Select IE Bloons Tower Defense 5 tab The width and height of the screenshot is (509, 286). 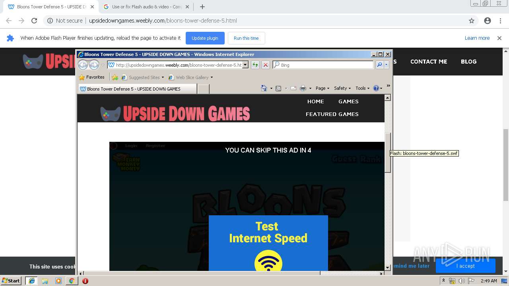137,89
